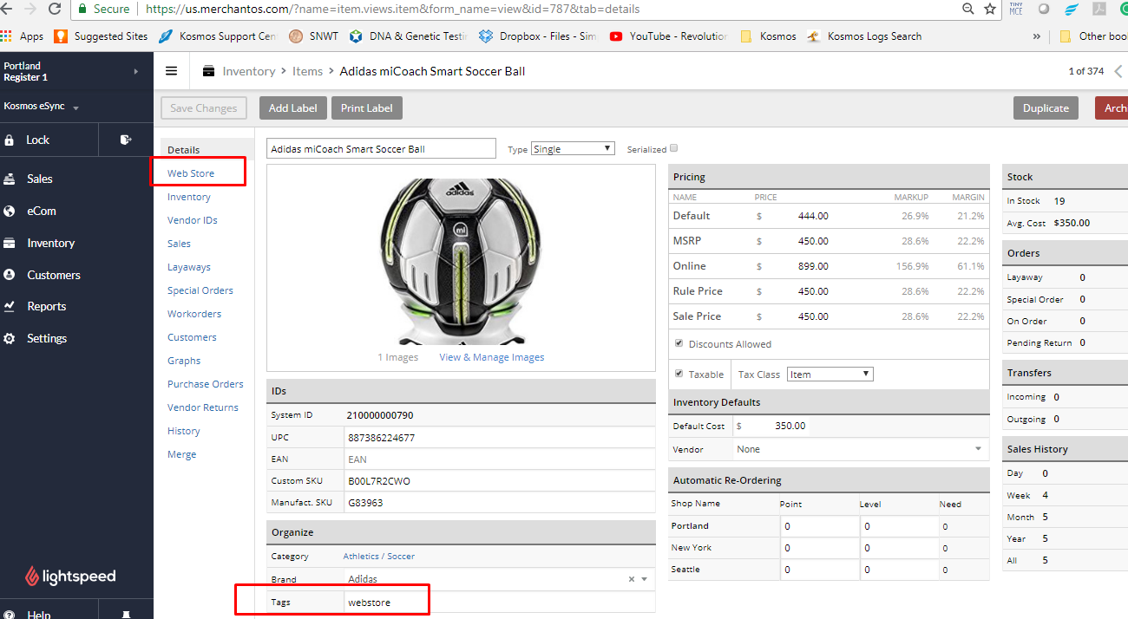Clear the Adidas brand with the x
The width and height of the screenshot is (1128, 619).
pyautogui.click(x=632, y=579)
